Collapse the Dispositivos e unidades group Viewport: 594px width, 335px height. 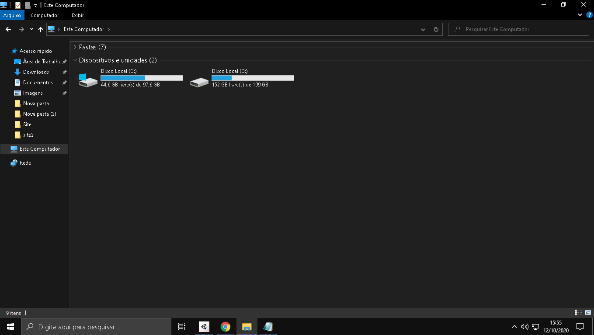coord(75,60)
